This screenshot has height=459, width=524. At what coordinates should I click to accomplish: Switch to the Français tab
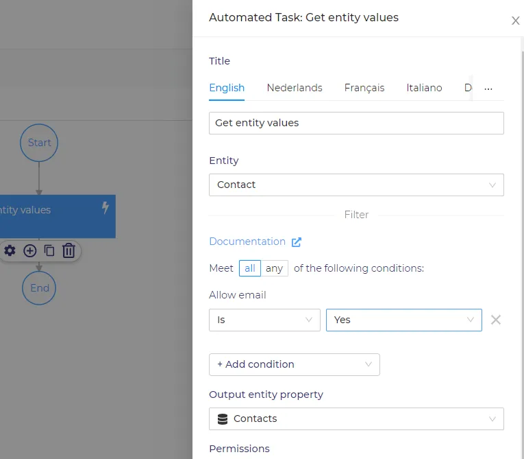coord(364,88)
